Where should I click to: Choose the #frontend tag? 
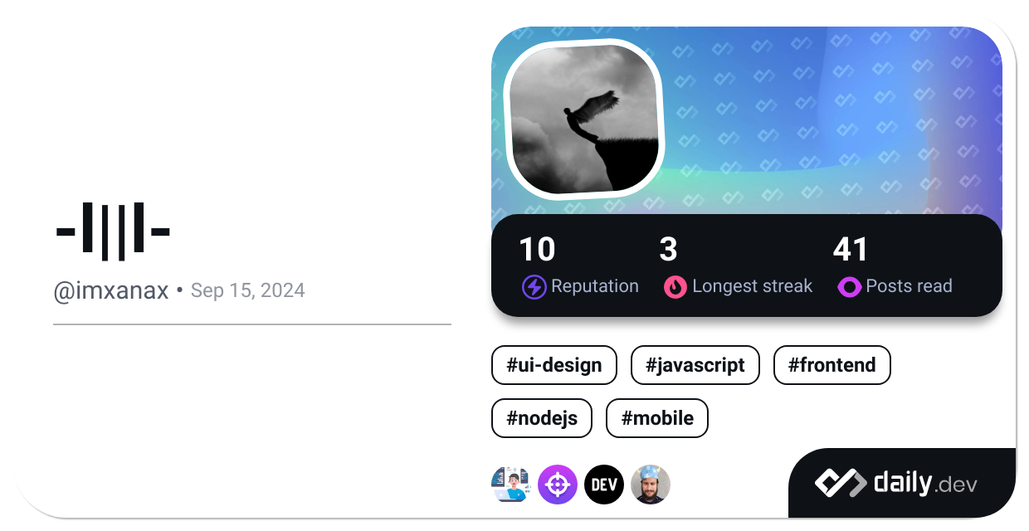pos(831,365)
